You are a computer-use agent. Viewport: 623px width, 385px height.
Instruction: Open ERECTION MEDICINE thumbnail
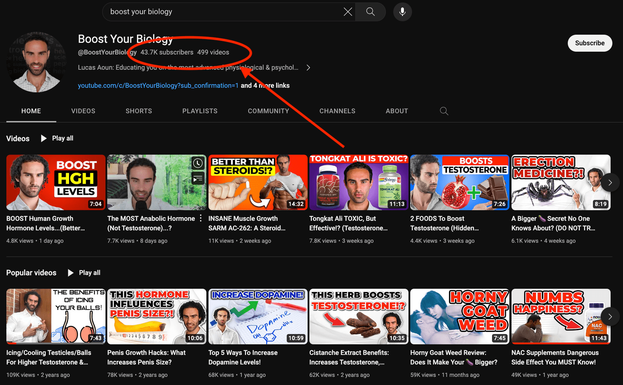point(561,182)
